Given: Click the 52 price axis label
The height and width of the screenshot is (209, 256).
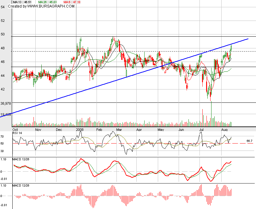Looking at the screenshot, I should click(x=3, y=21).
